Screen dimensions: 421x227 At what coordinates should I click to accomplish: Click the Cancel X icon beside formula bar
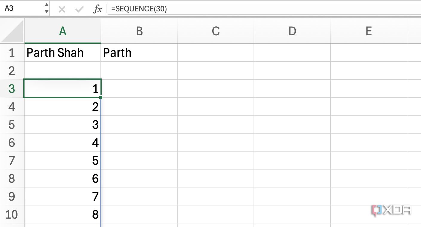pyautogui.click(x=62, y=9)
